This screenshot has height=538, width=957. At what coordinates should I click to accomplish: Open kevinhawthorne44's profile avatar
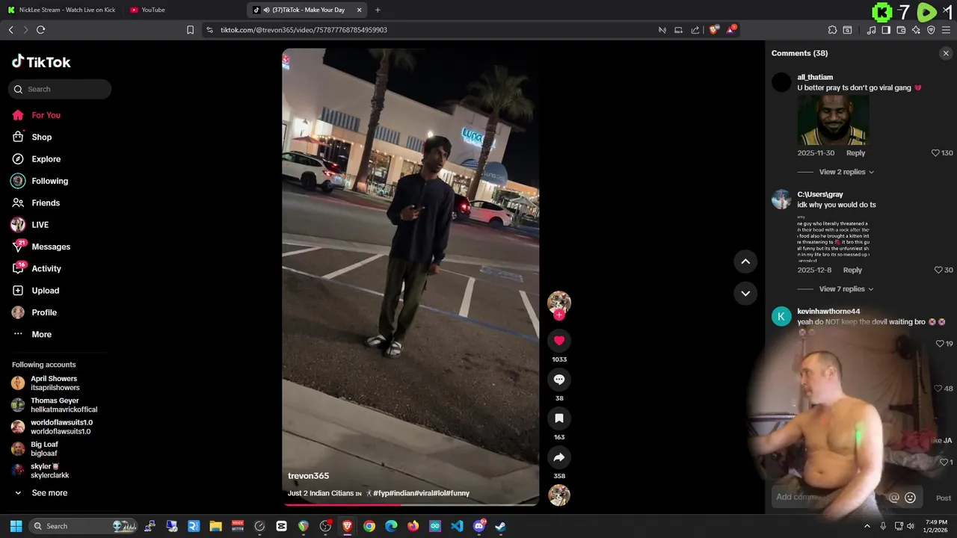click(781, 316)
